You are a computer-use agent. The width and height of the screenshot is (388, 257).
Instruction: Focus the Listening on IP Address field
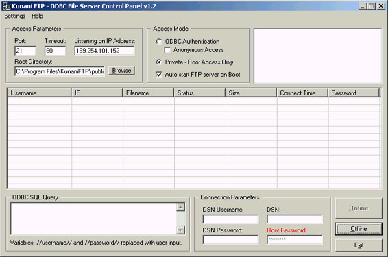pyautogui.click(x=104, y=51)
